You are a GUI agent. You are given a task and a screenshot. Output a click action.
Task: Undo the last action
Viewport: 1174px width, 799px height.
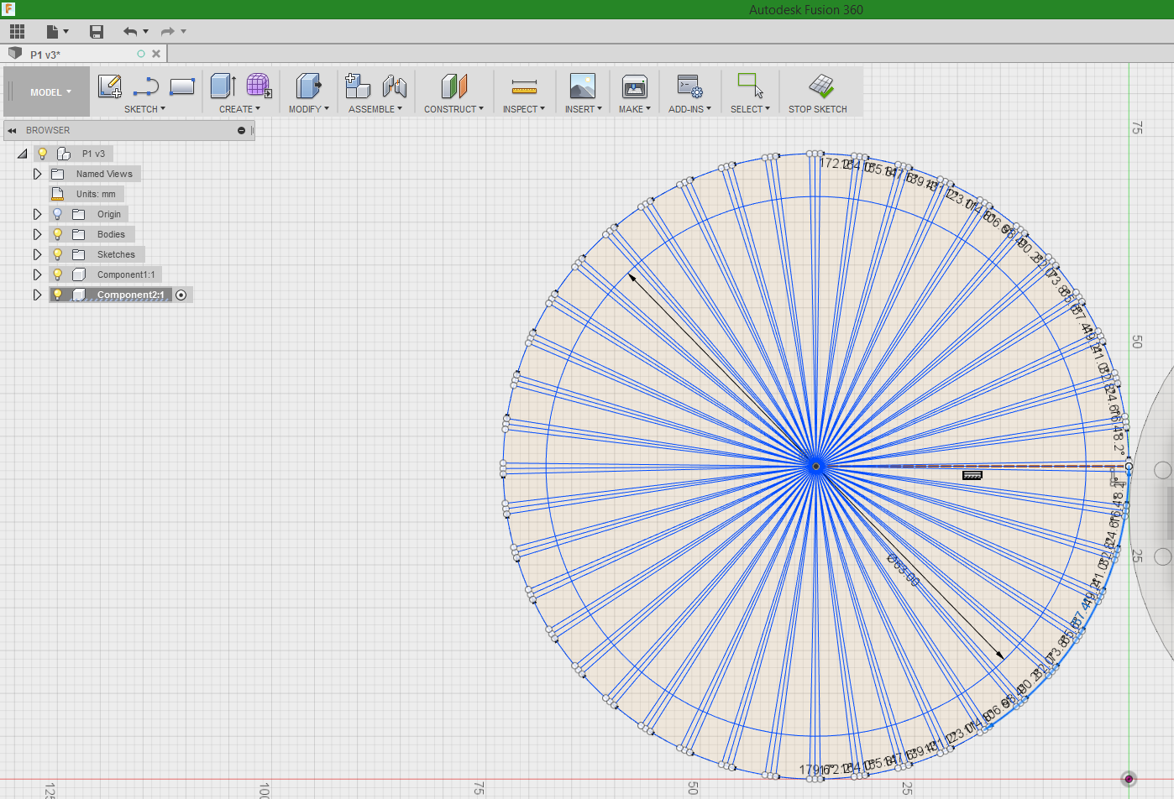(130, 31)
